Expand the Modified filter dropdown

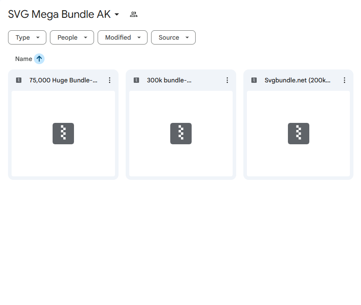coord(123,37)
